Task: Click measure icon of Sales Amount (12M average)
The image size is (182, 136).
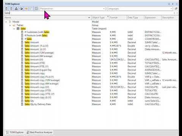Action: (x=22, y=53)
